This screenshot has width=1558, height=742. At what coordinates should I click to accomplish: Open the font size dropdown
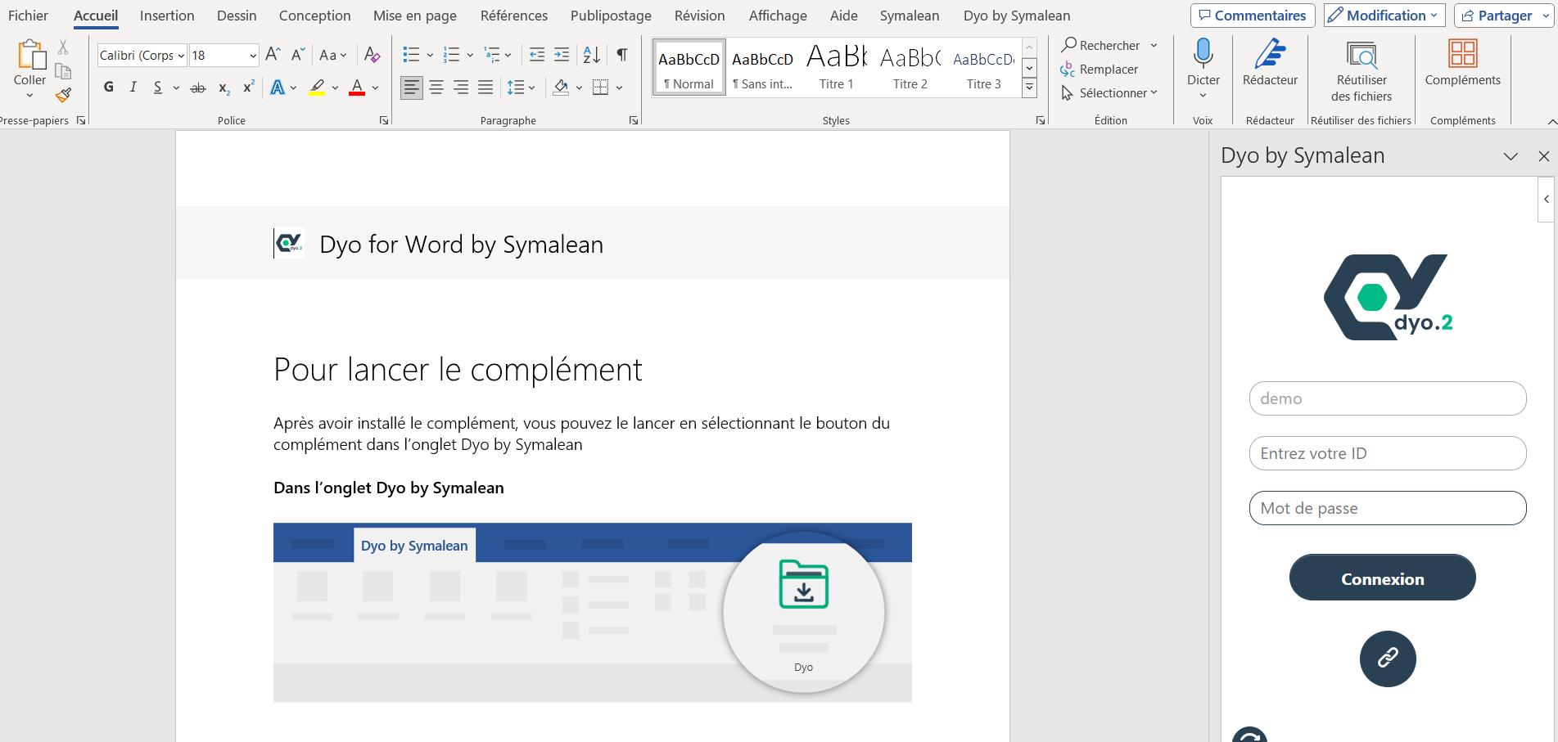point(253,56)
